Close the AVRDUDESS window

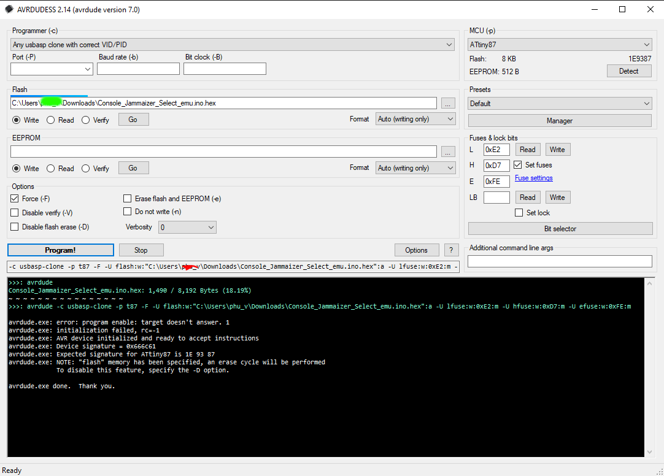tap(650, 9)
